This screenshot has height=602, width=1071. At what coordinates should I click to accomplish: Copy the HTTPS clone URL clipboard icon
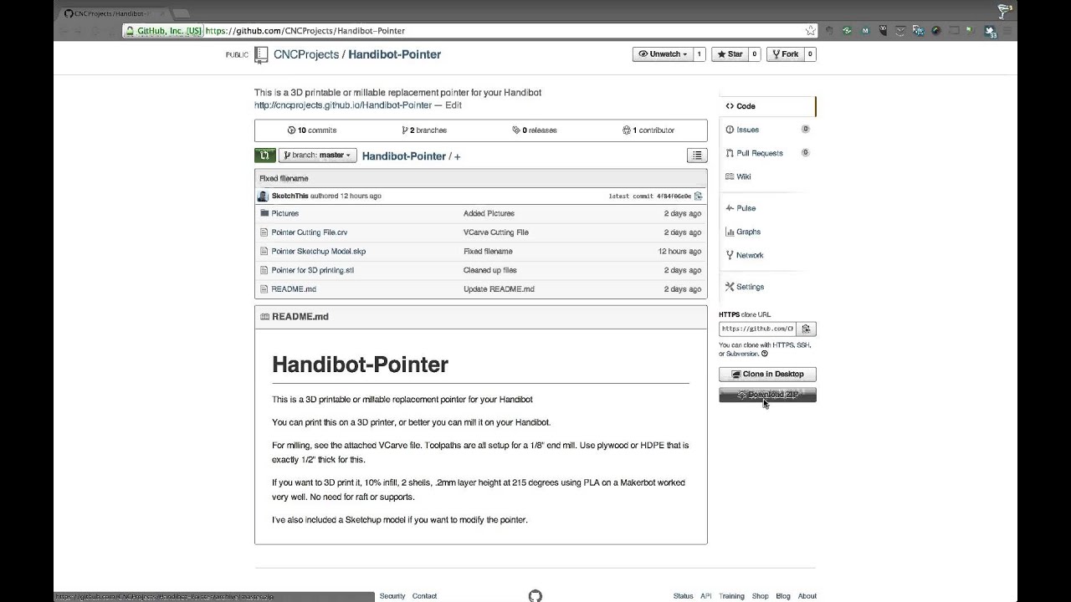[806, 329]
